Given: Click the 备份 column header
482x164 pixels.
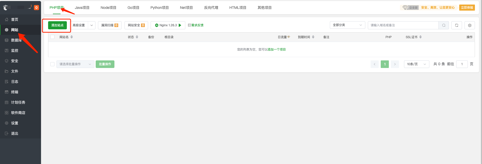Looking at the screenshot, I should click(151, 37).
